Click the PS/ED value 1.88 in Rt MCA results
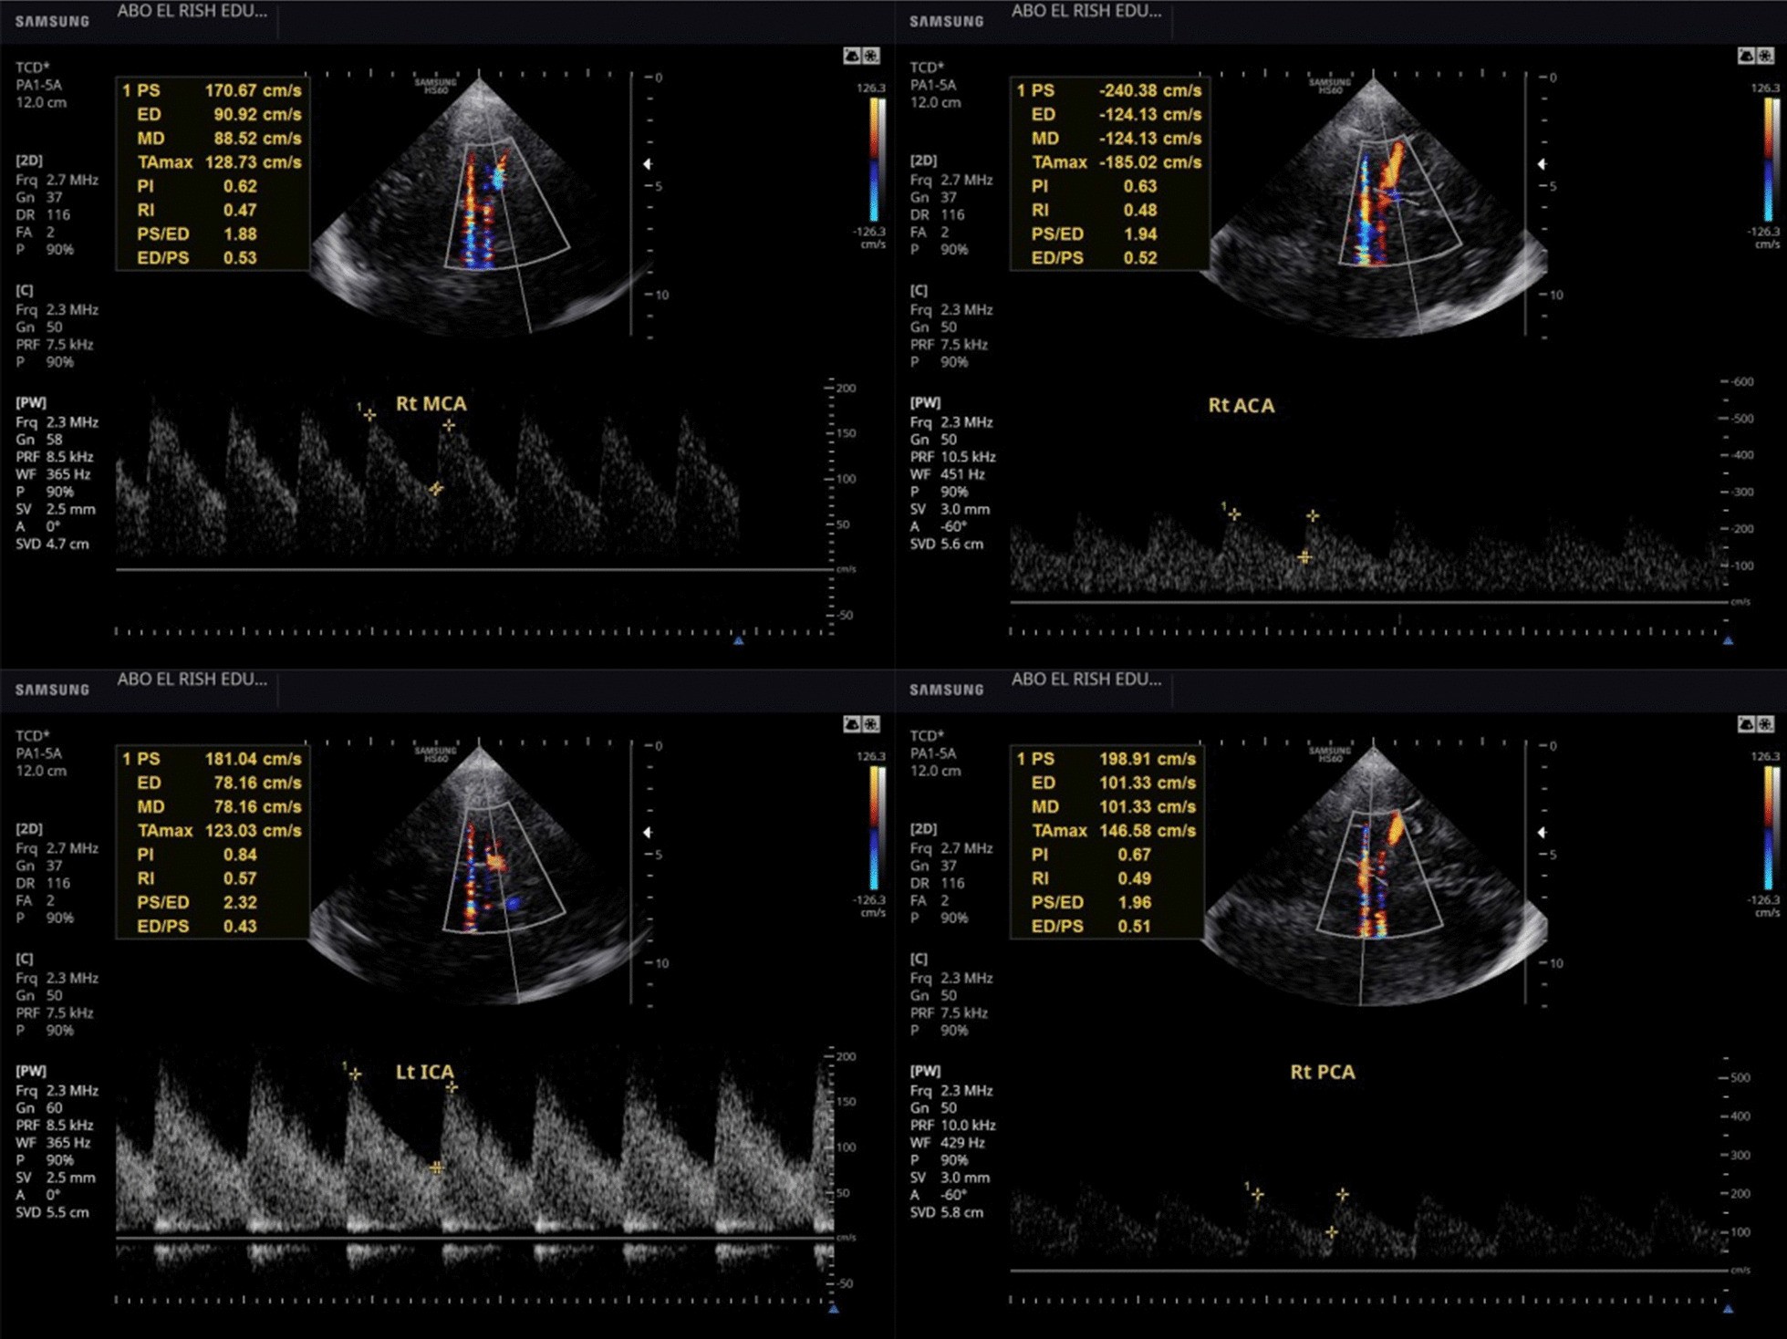The width and height of the screenshot is (1787, 1339). tap(240, 234)
